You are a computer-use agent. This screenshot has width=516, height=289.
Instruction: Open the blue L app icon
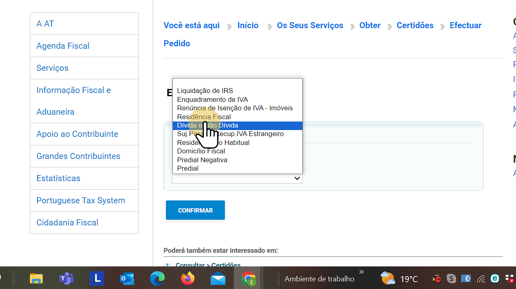click(96, 278)
